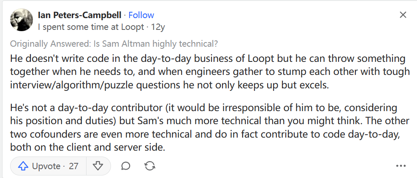Click the first paragraph about writing code at Loopt

click(x=207, y=72)
